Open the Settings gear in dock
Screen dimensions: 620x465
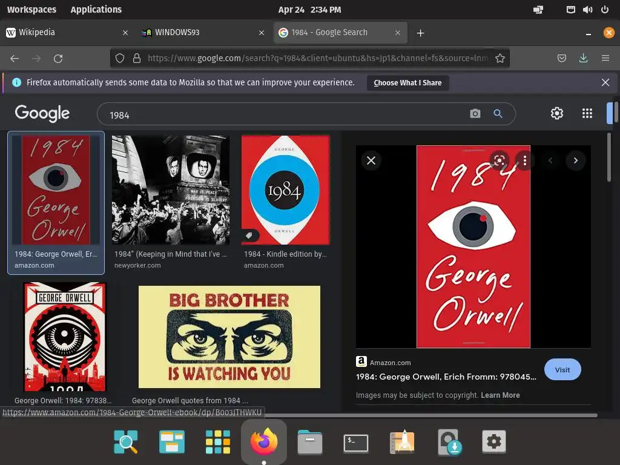(x=494, y=441)
